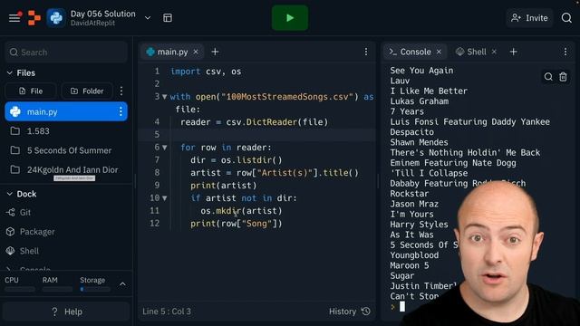Open the main.py file options menu
The width and height of the screenshot is (580, 326).
[x=121, y=111]
